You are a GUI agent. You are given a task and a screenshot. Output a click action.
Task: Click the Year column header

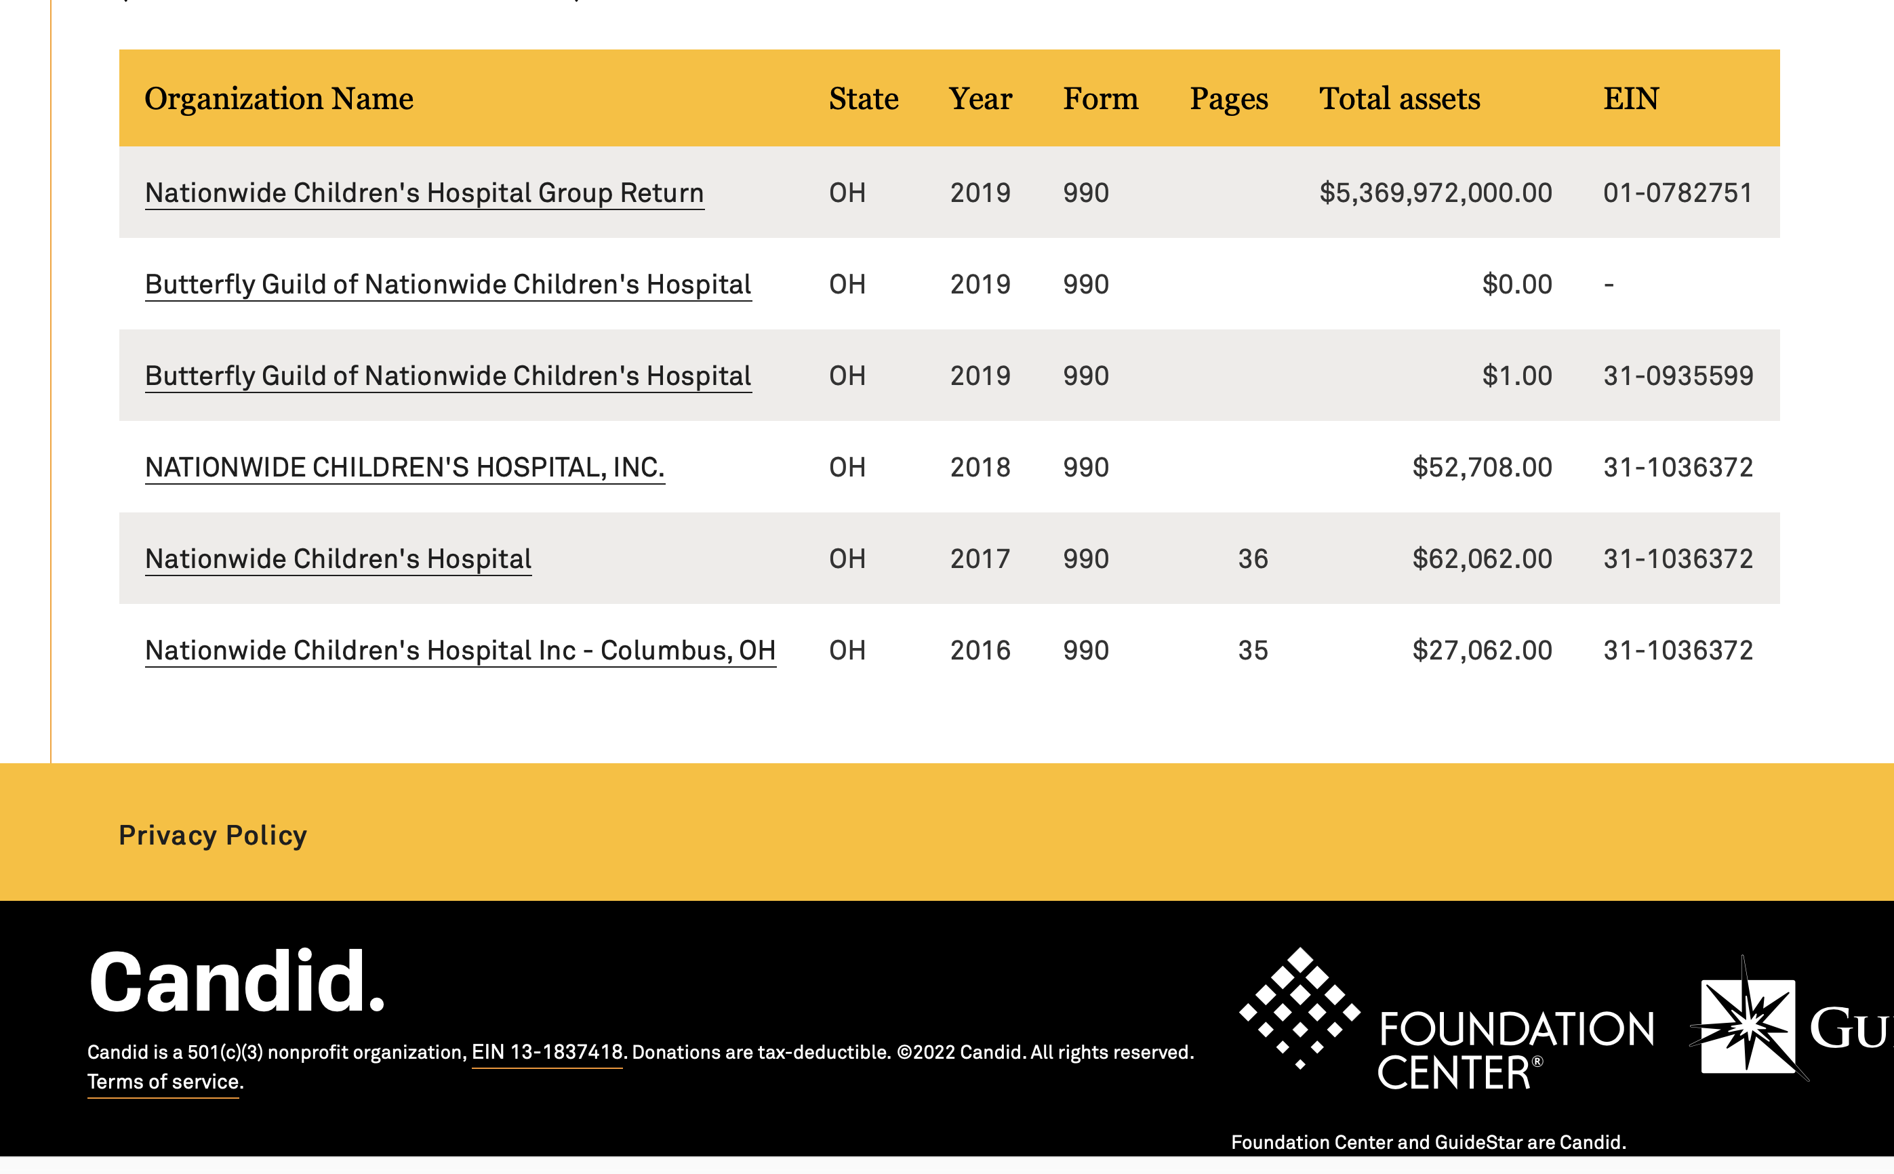tap(980, 98)
